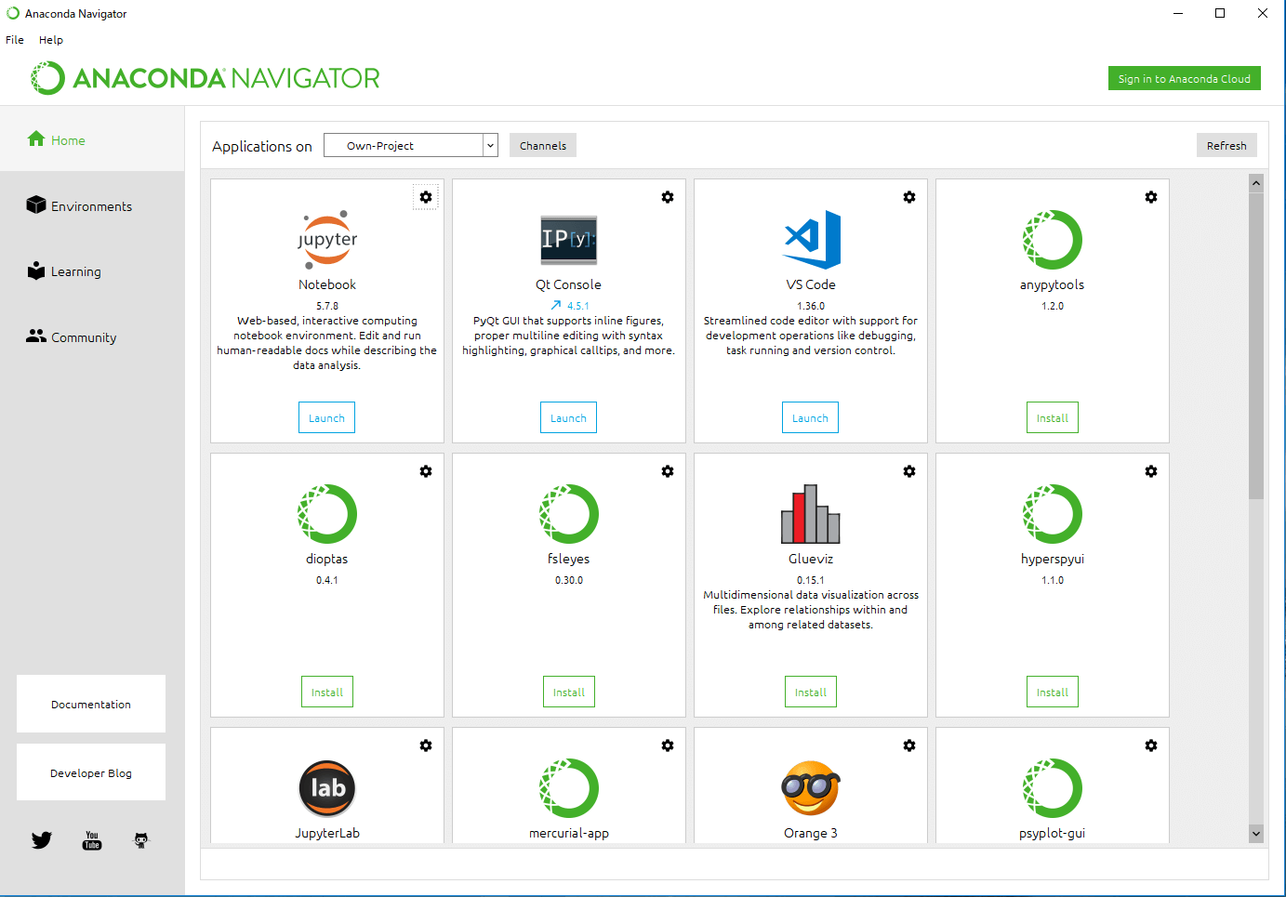The image size is (1286, 897).
Task: Click the Qt Console update arrow icon
Action: [556, 305]
